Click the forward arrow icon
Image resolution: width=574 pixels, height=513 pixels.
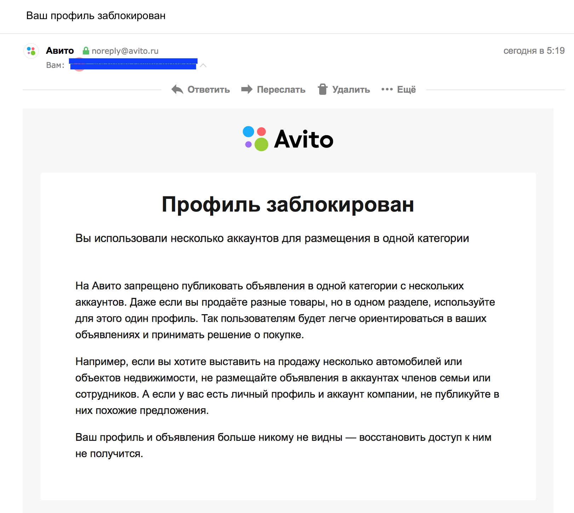(247, 90)
